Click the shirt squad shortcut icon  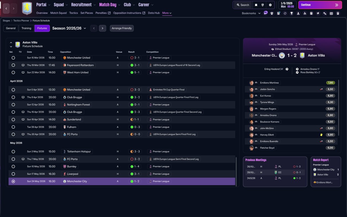point(272,13)
